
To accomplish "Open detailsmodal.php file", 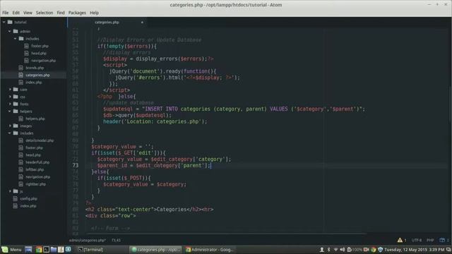I will click(40, 140).
